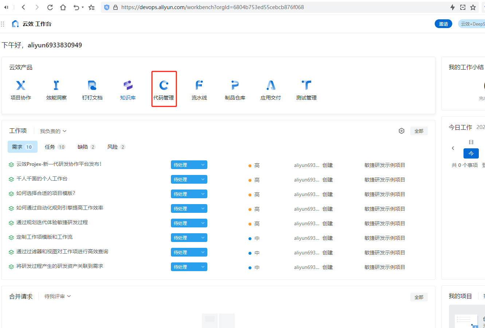Select today's 今 date button
This screenshot has width=485, height=328.
(x=471, y=153)
